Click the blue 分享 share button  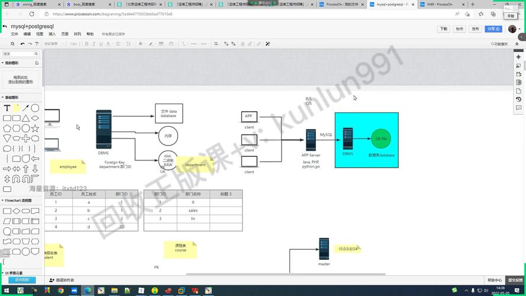493,29
